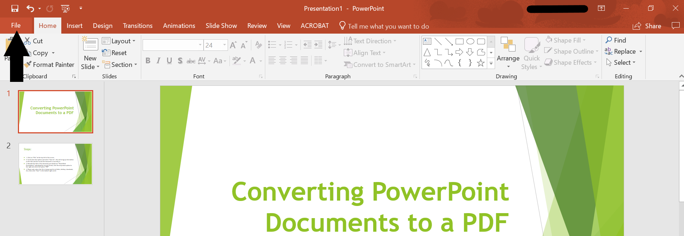Select the star shape in gallery

[481, 63]
